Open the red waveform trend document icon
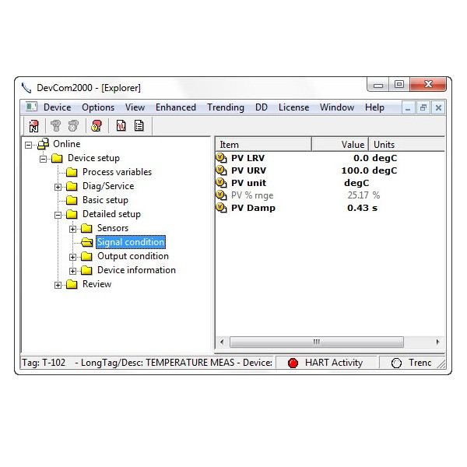 point(121,125)
